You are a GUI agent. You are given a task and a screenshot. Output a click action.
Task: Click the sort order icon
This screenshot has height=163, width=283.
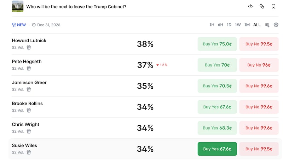click(267, 25)
